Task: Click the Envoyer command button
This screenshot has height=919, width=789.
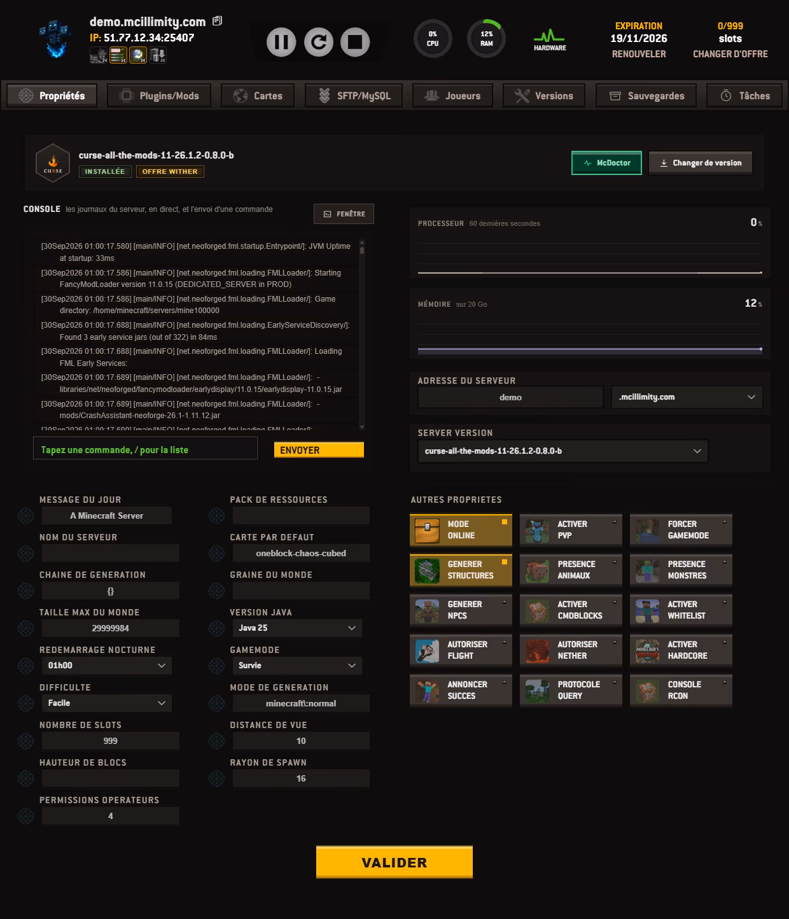Action: click(x=319, y=450)
